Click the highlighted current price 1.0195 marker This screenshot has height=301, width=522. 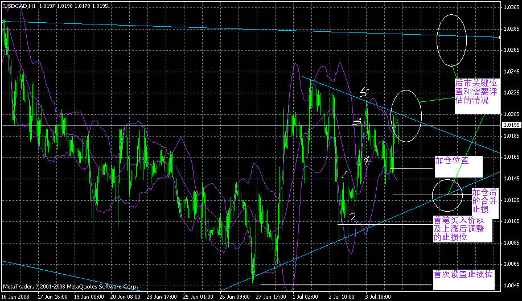pos(511,125)
